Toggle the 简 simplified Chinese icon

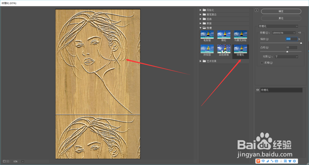(285, 161)
